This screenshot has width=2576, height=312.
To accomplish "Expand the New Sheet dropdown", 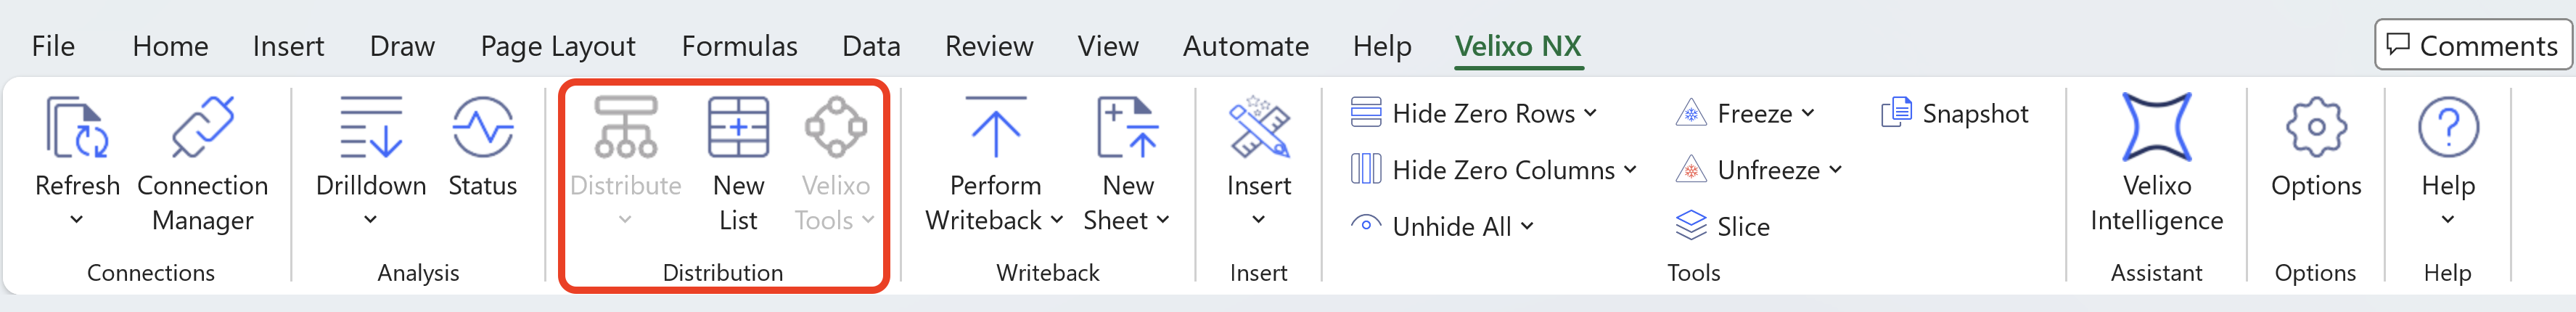I will point(1162,220).
